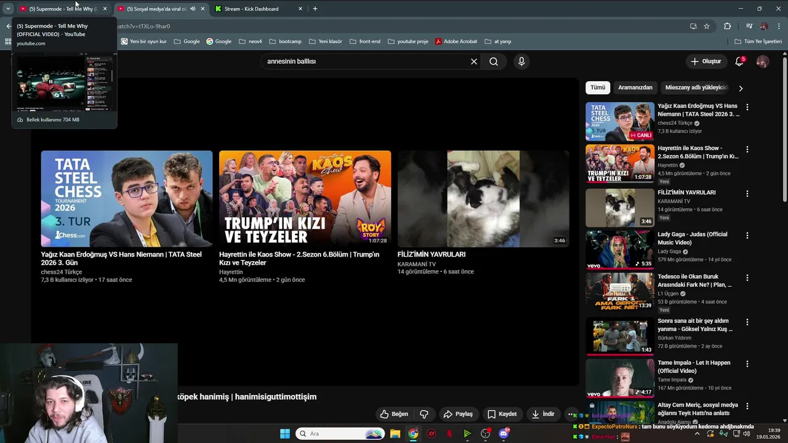
Task: Open the Windows Start menu
Action: tap(285, 434)
